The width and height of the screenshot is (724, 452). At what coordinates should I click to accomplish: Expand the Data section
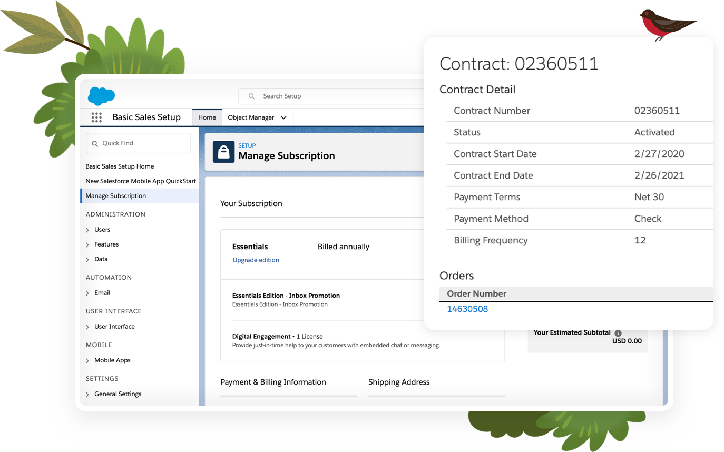pos(87,260)
